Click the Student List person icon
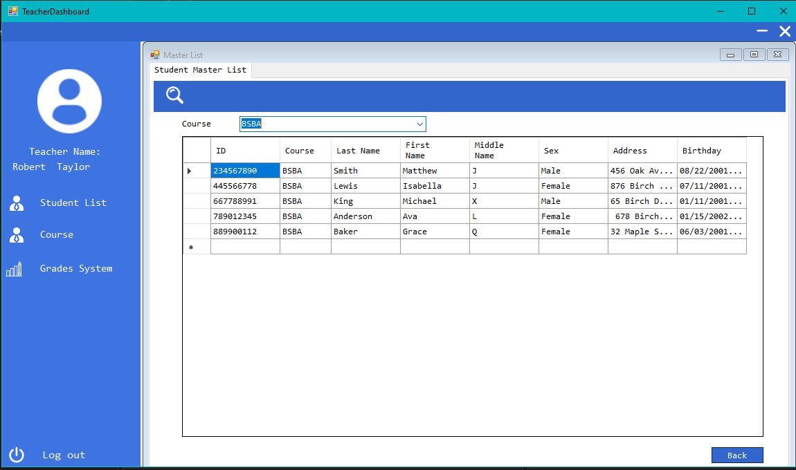796x470 pixels. tap(17, 203)
